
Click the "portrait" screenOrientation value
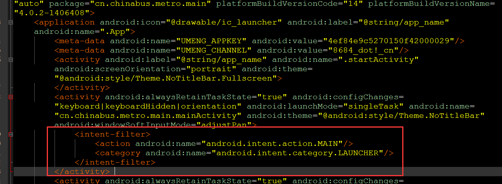click(212, 69)
